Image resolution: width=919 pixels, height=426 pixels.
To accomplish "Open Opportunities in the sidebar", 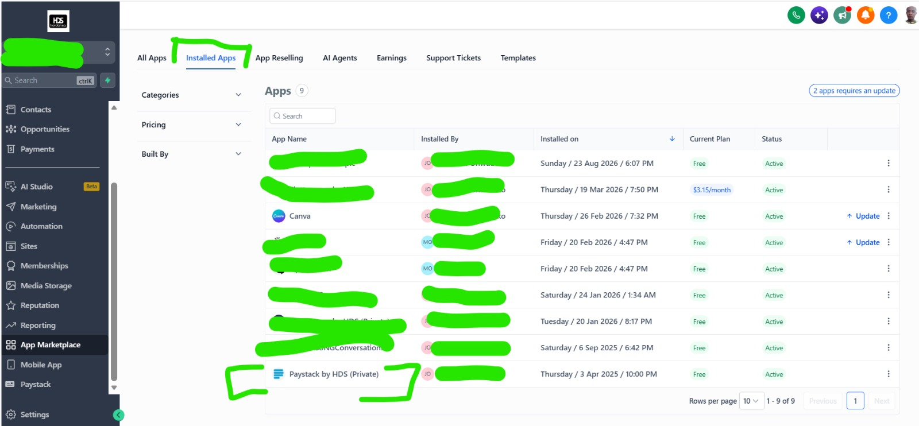I will [x=38, y=129].
